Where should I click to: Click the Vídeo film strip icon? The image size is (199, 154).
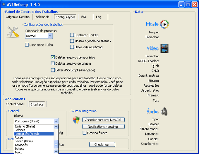click(164, 48)
